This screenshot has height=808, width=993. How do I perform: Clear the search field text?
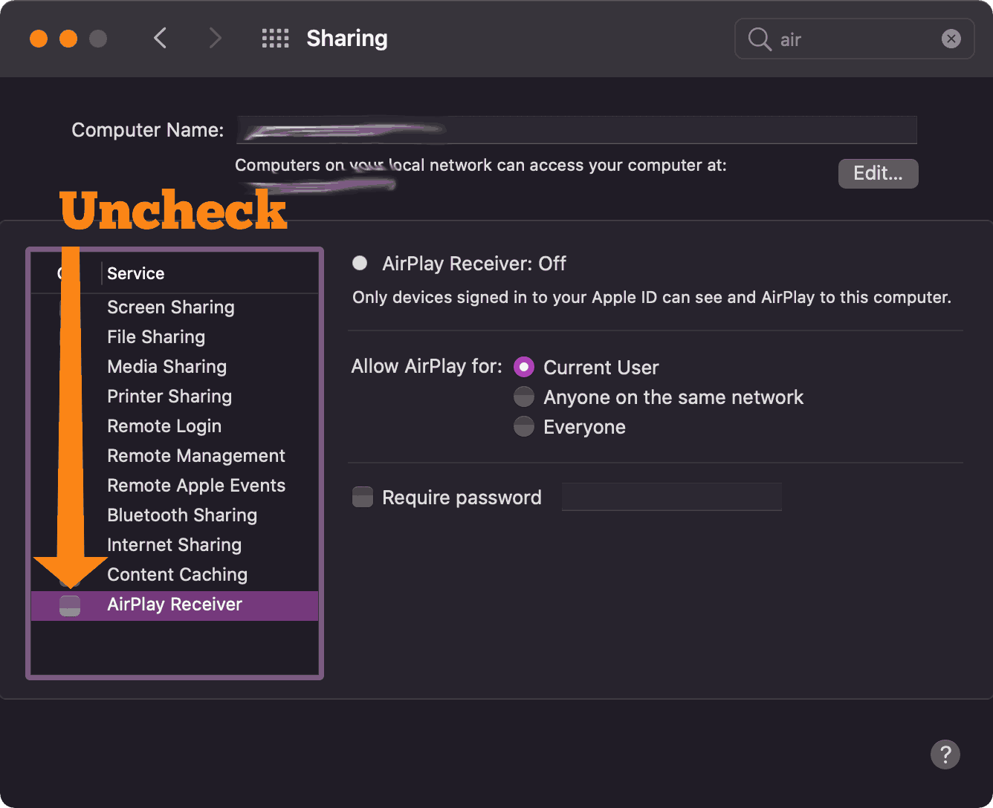(951, 39)
